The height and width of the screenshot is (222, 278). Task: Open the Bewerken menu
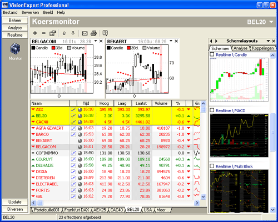tap(30, 12)
